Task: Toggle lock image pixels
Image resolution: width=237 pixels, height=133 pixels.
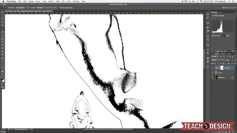Action: (x=218, y=64)
